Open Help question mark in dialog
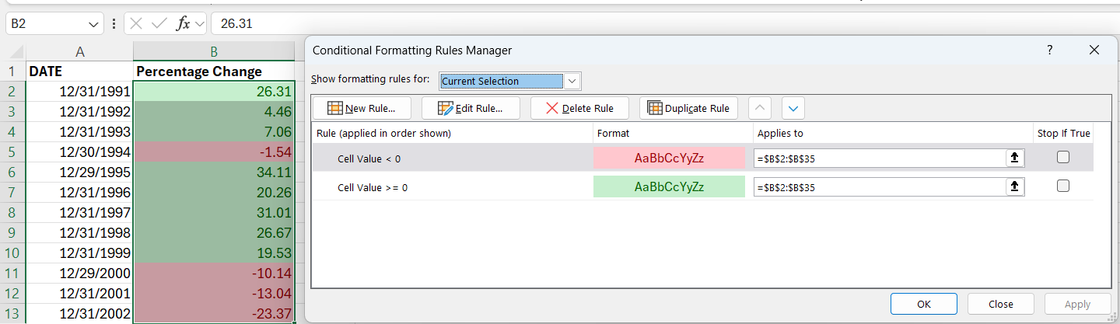The width and height of the screenshot is (1120, 324). pyautogui.click(x=1050, y=50)
